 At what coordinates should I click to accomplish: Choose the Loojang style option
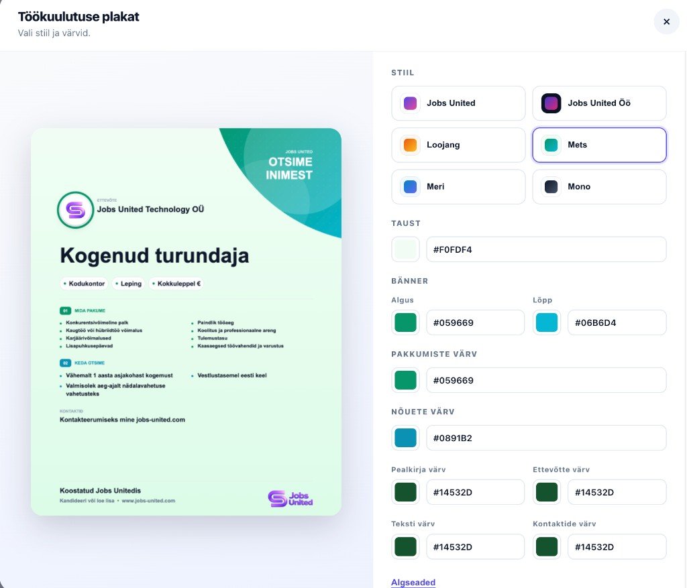click(458, 145)
